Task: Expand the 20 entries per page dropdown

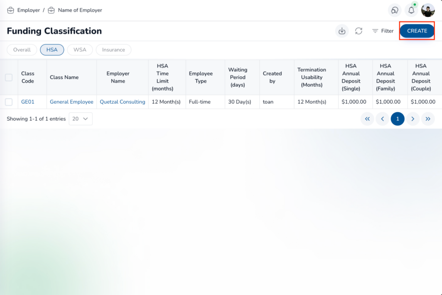Action: click(x=81, y=119)
